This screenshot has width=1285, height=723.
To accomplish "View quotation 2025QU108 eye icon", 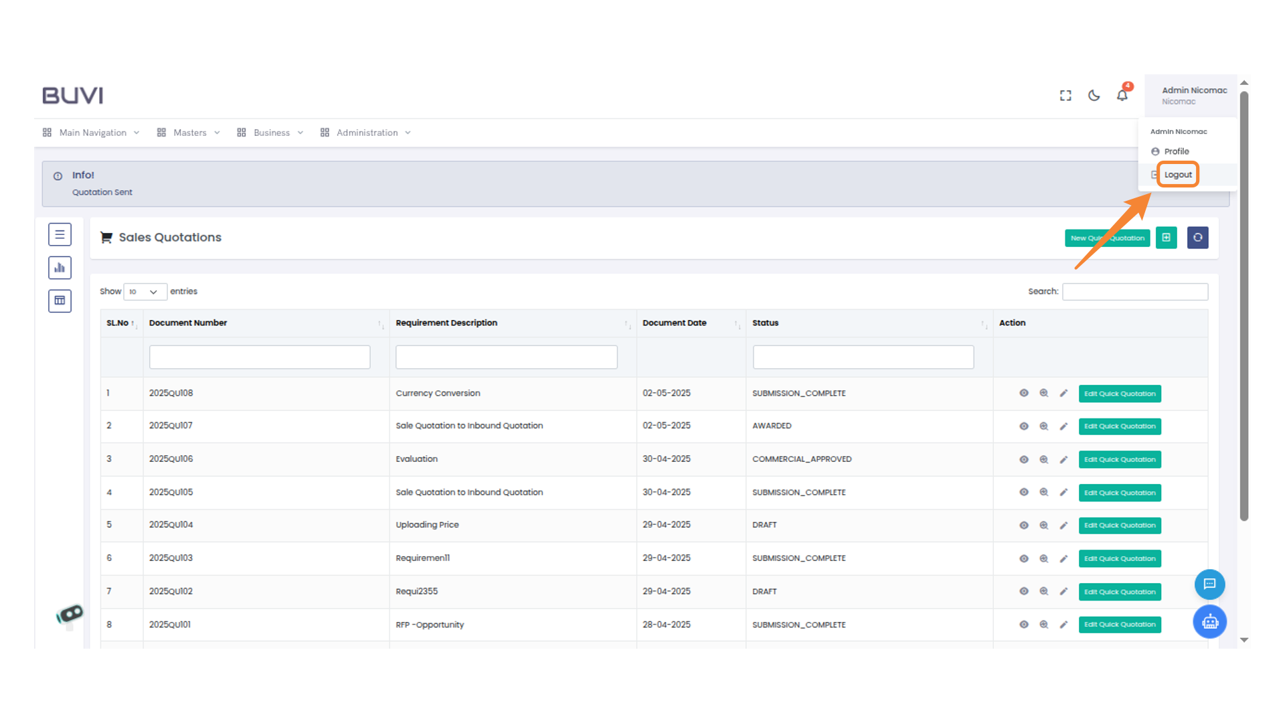I will pyautogui.click(x=1023, y=393).
